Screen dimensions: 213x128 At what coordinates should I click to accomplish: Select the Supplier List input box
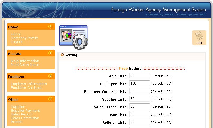tap(140, 99)
